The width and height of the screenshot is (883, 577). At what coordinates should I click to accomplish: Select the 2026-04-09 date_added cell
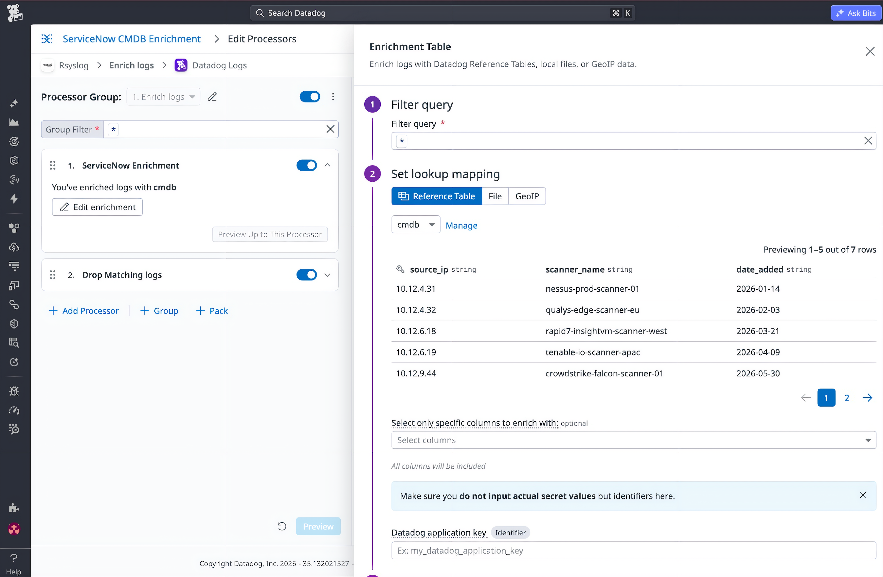(x=758, y=352)
